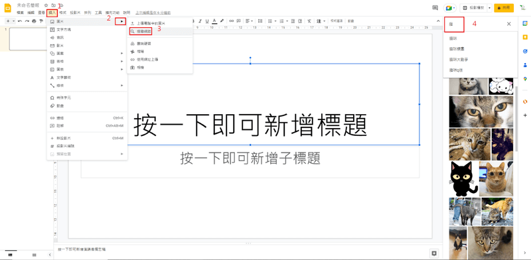The height and width of the screenshot is (260, 531).
Task: Add comment from the toolbar
Action: click(x=238, y=21)
